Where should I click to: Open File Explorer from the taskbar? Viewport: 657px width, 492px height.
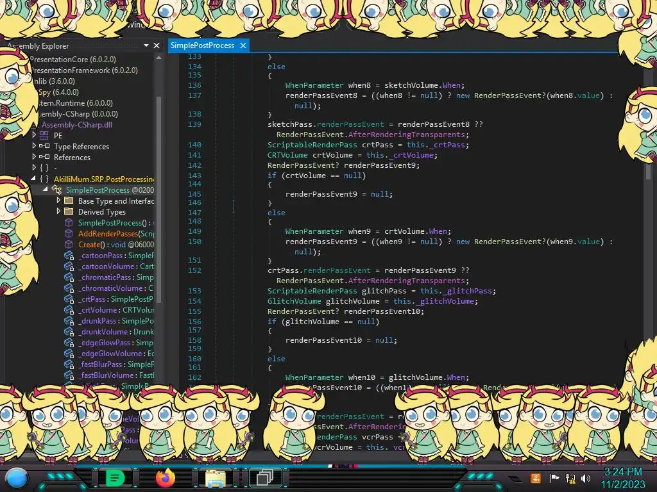[x=216, y=478]
